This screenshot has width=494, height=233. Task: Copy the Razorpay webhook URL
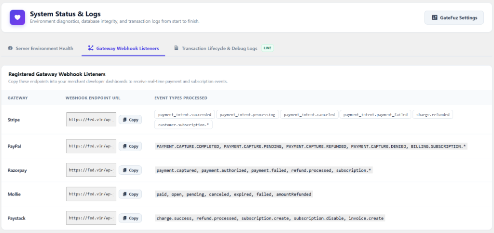pos(130,170)
